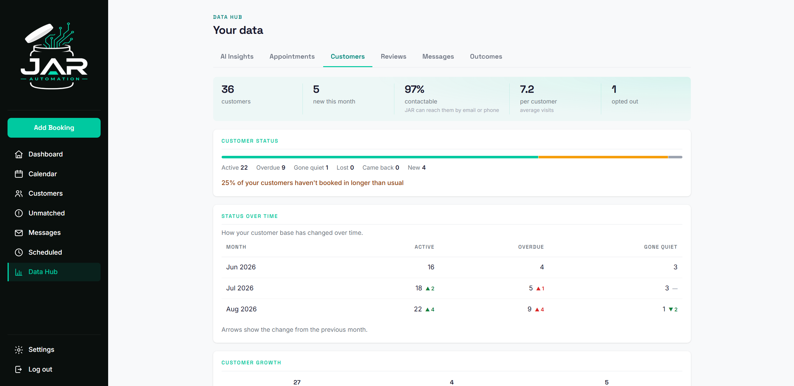
Task: Click the Aug 2026 gone quiet down-arrow 2
Action: point(673,309)
